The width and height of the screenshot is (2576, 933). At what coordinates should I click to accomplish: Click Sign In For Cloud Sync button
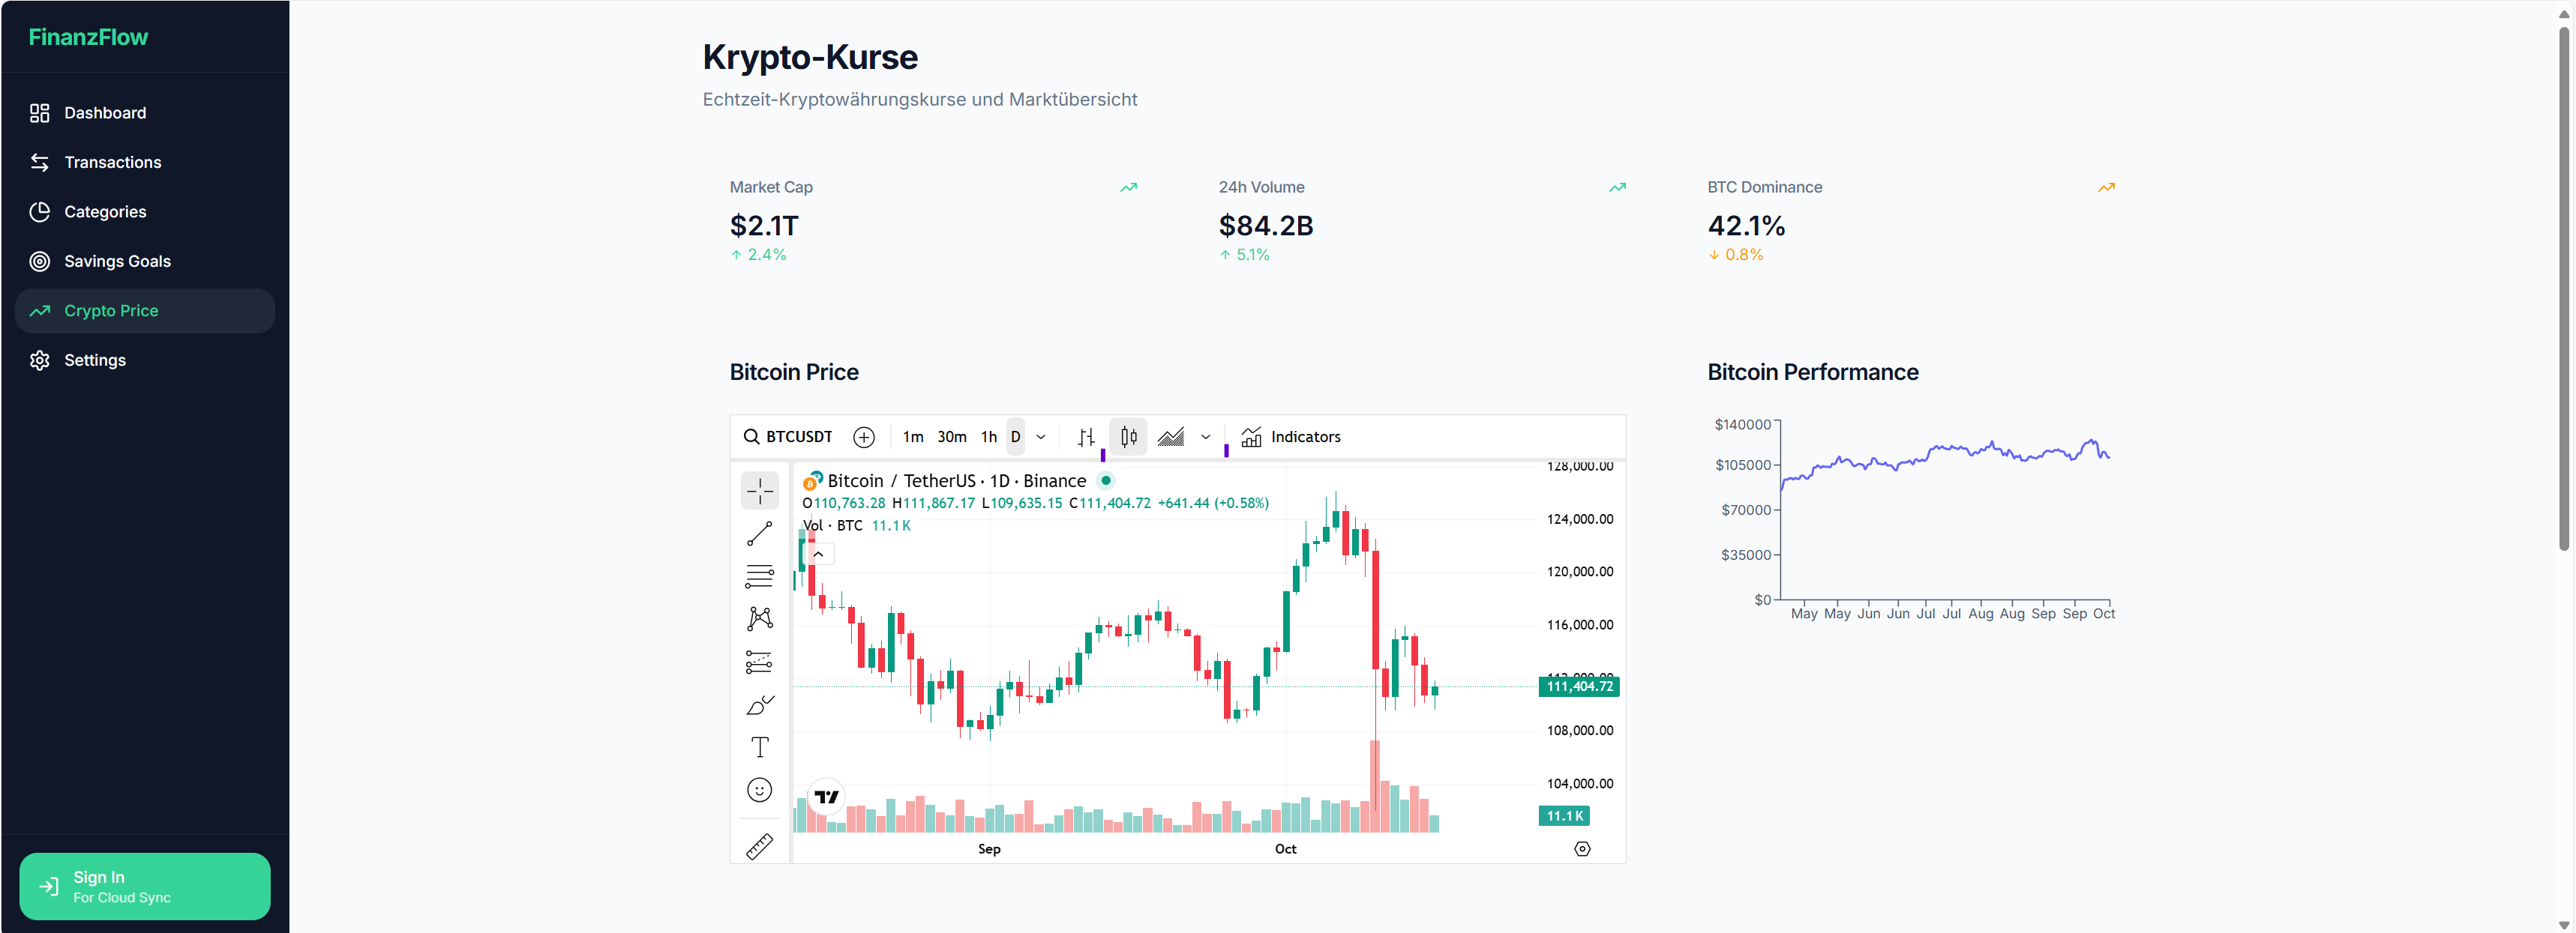[145, 886]
